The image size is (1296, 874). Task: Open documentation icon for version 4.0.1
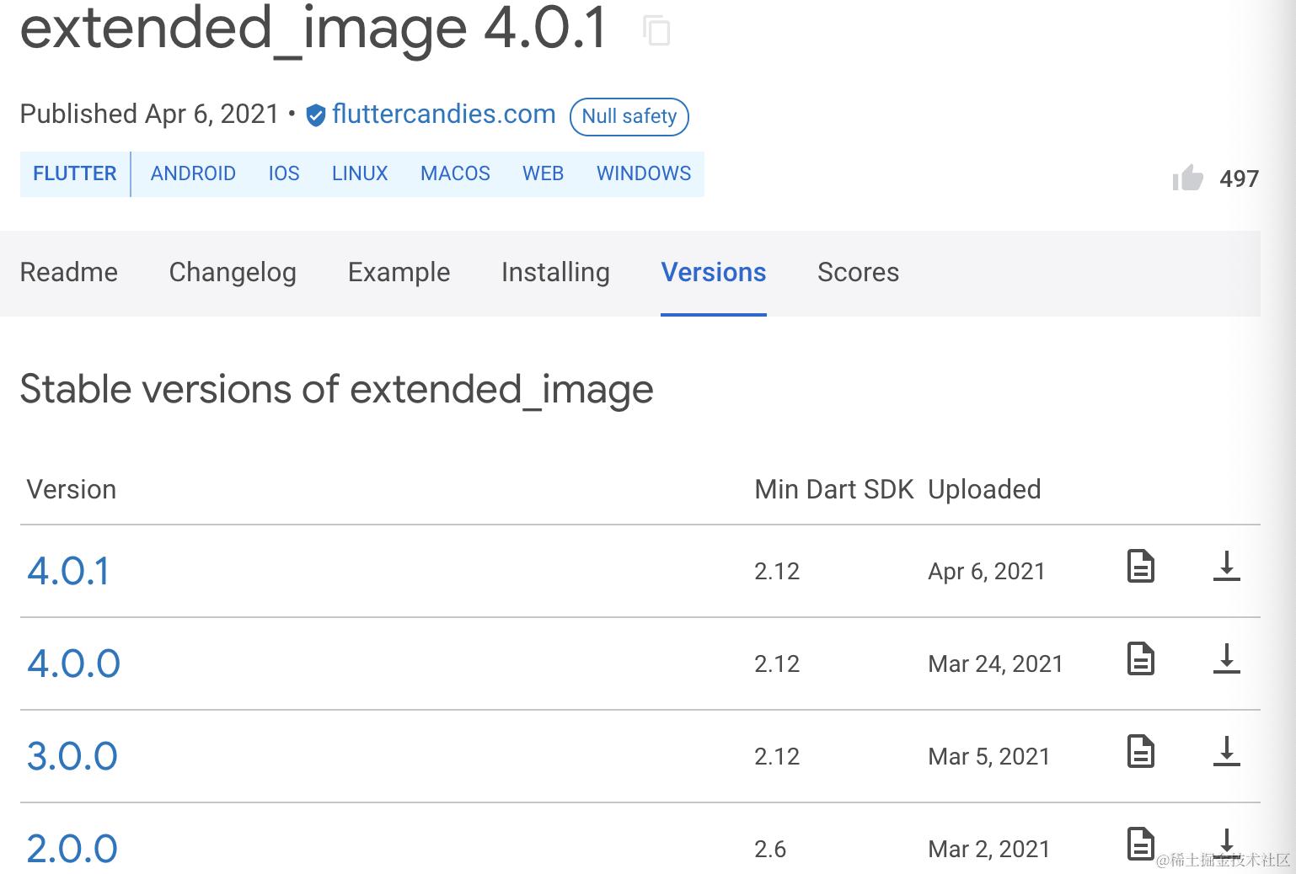click(1140, 566)
